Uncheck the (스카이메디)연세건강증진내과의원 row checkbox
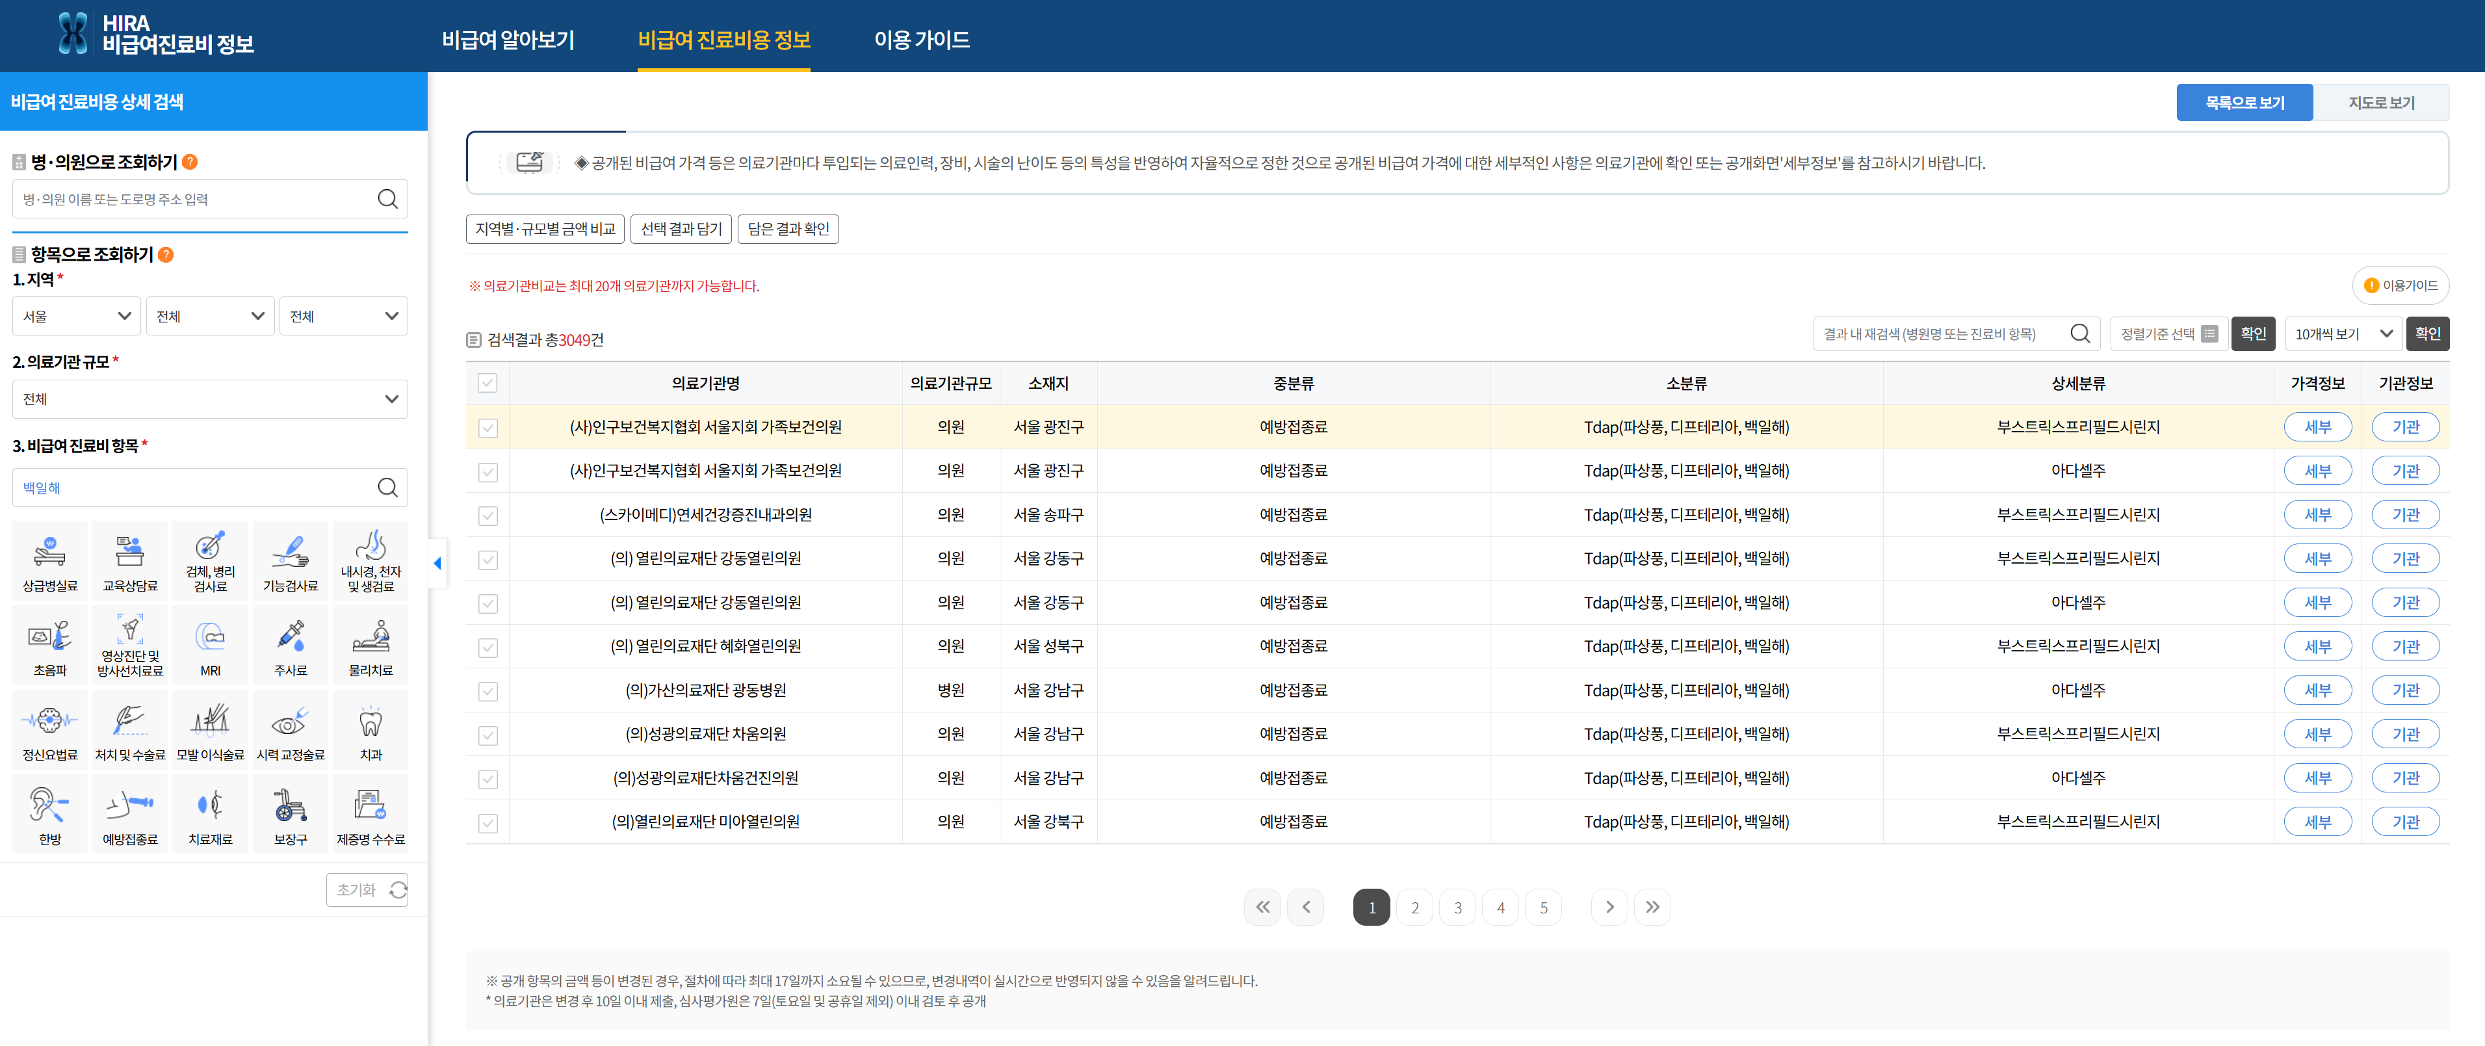 487,516
